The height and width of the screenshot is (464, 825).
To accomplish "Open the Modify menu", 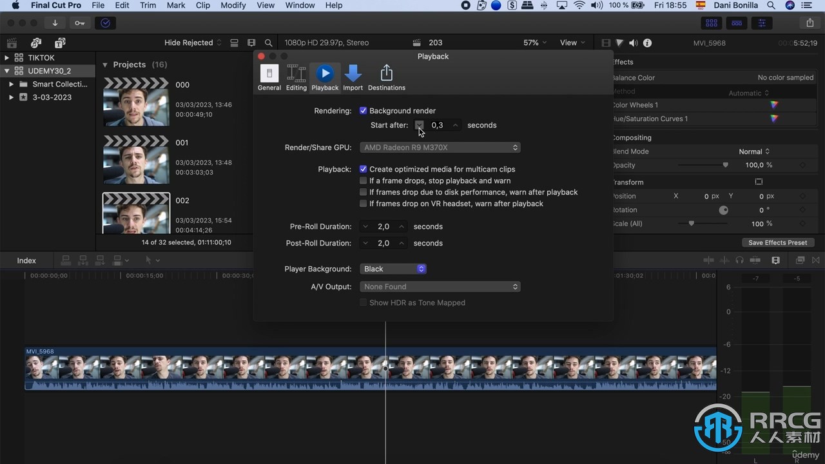I will click(233, 5).
